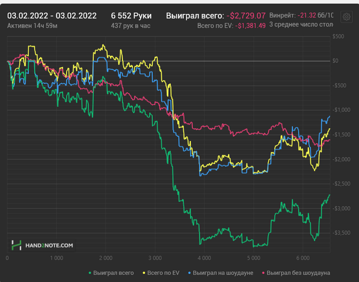The height and width of the screenshot is (282, 359).
Task: Click the blue dot beside "Выиграл на шоудауне"
Action: [190, 273]
